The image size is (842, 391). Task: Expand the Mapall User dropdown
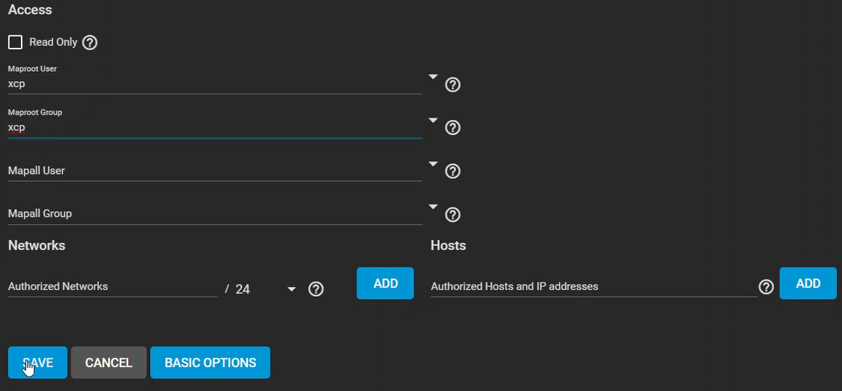432,163
